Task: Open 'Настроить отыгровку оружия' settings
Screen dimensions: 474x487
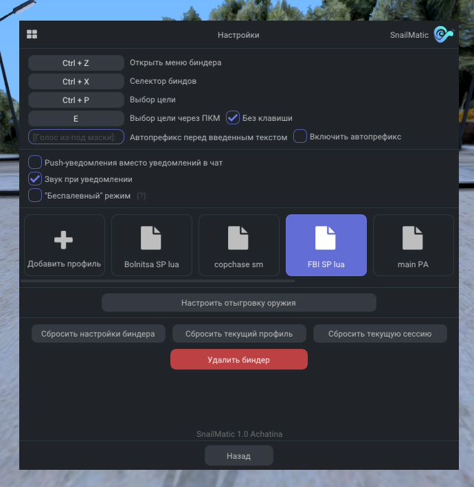Action: click(x=238, y=302)
